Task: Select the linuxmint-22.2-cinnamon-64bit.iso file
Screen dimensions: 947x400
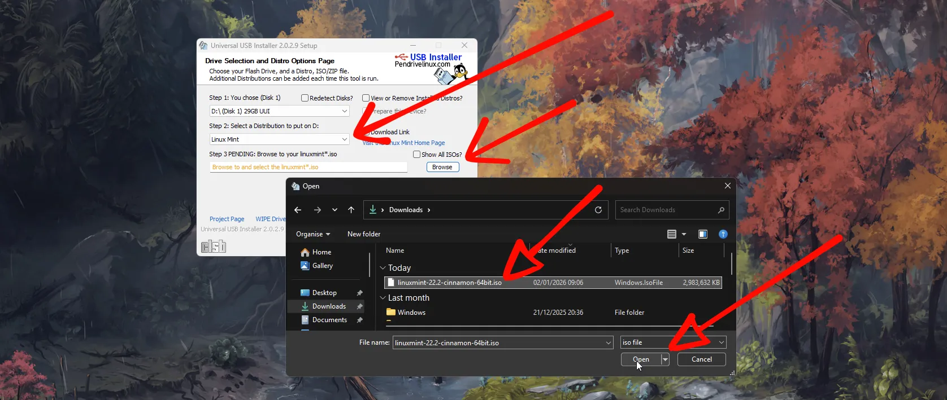Action: click(x=449, y=283)
